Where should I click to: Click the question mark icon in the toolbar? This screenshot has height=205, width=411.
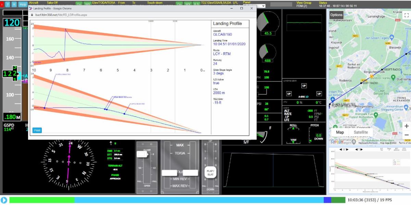8,4
